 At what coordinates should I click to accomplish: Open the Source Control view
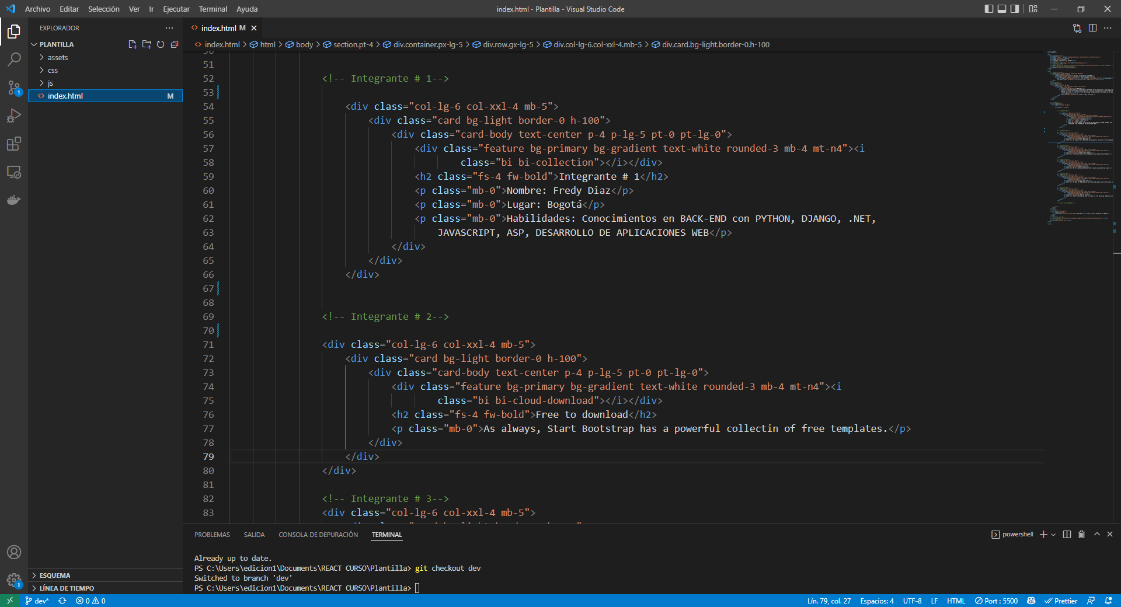tap(14, 88)
